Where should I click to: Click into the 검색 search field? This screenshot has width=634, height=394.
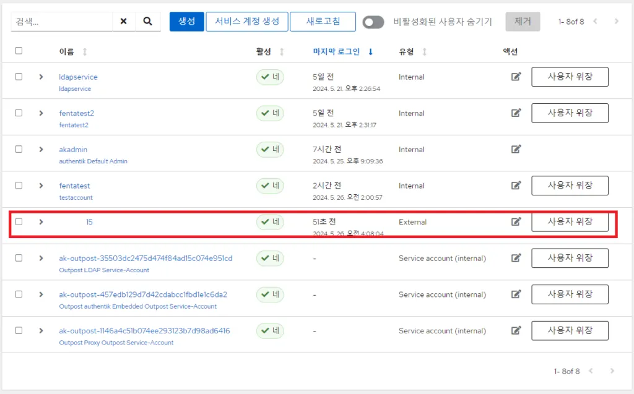point(61,21)
